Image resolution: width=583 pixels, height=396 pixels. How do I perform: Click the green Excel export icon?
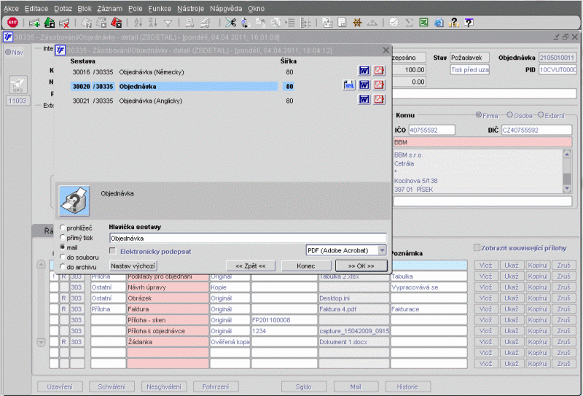point(424,23)
